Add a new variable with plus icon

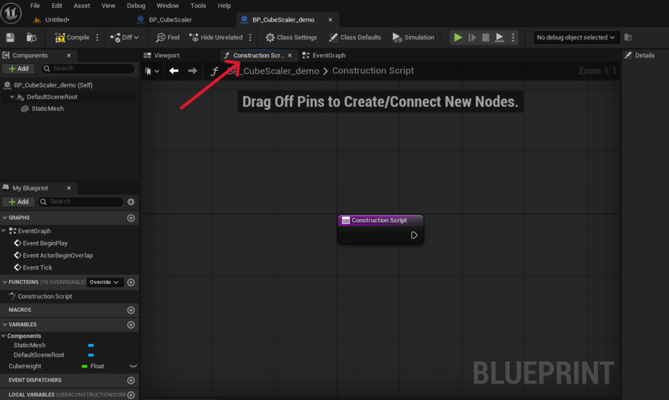(131, 325)
